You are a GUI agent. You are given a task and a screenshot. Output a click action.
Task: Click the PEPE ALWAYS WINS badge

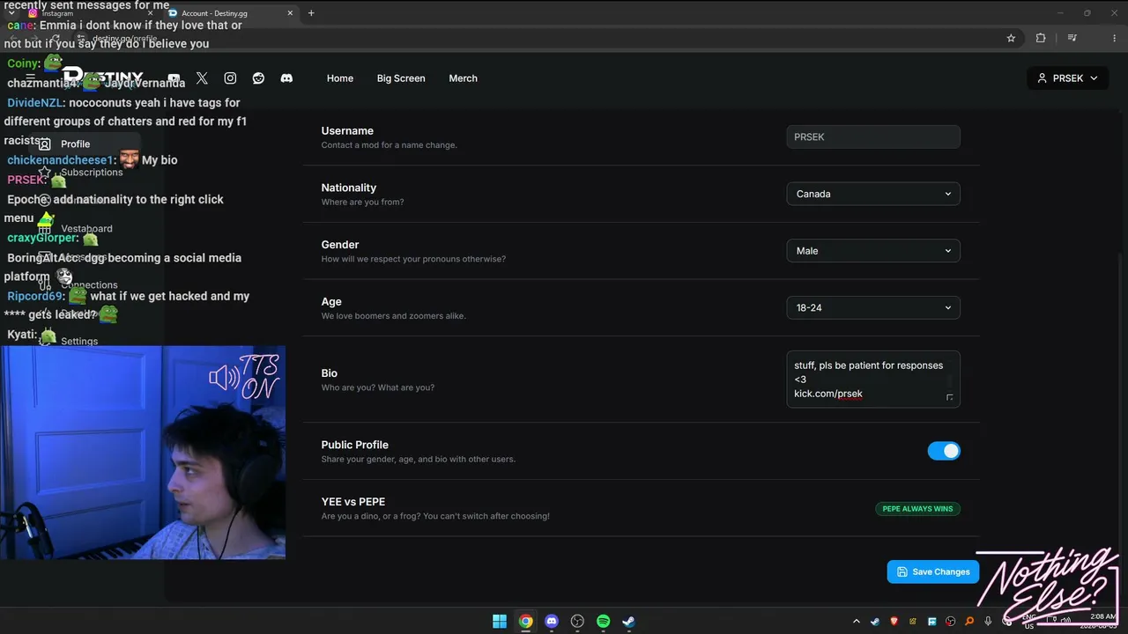[917, 508]
